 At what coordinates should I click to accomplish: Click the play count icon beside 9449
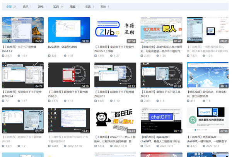click(x=49, y=146)
